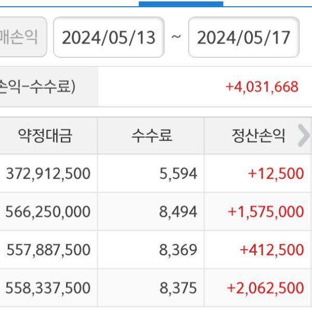Select the +12,500 settlement profit cell
This screenshot has width=312, height=312.
[x=276, y=174]
